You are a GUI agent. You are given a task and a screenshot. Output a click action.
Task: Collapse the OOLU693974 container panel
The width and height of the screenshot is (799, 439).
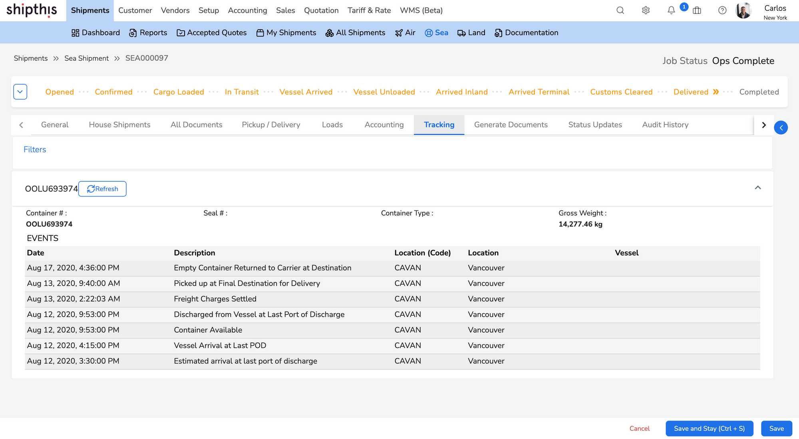tap(758, 188)
